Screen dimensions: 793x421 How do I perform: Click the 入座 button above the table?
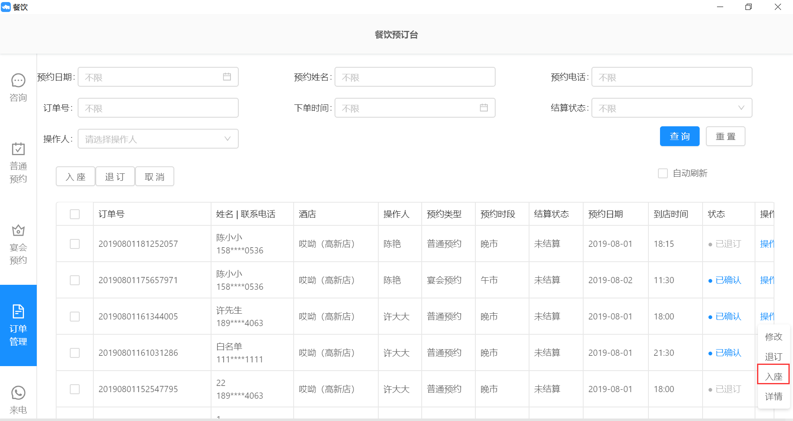76,177
